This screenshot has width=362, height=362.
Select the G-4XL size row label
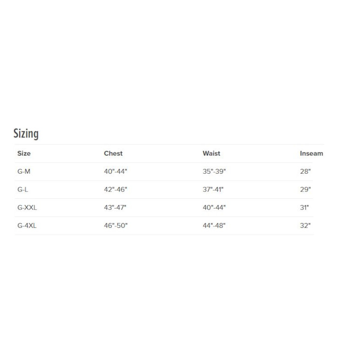click(27, 226)
